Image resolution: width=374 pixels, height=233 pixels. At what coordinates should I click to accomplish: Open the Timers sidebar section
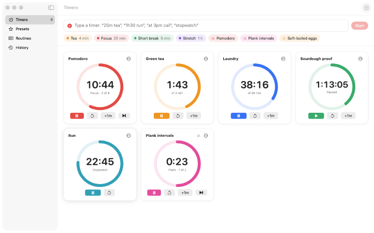[x=30, y=20]
